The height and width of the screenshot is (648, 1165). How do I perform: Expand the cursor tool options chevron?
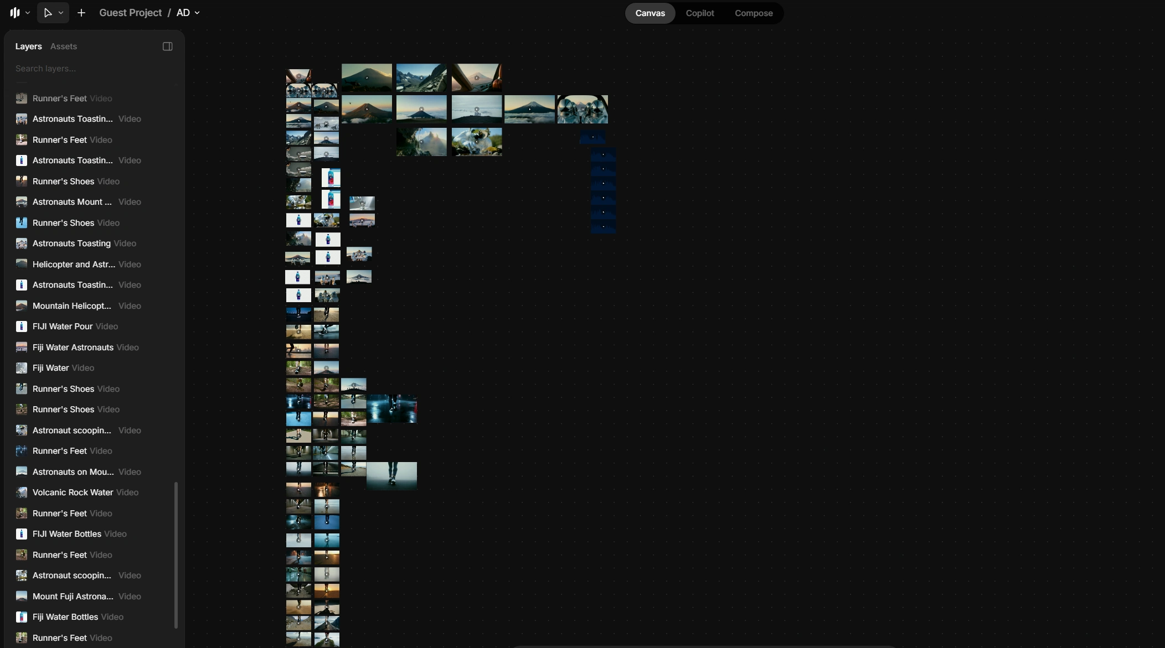(61, 13)
